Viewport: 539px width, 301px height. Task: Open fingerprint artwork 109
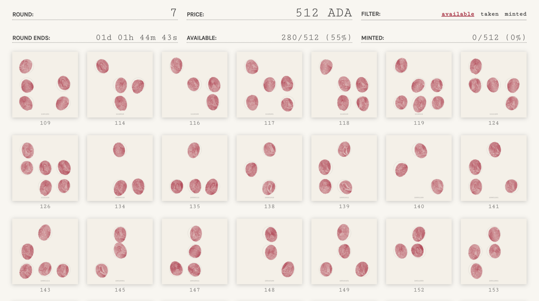point(45,85)
